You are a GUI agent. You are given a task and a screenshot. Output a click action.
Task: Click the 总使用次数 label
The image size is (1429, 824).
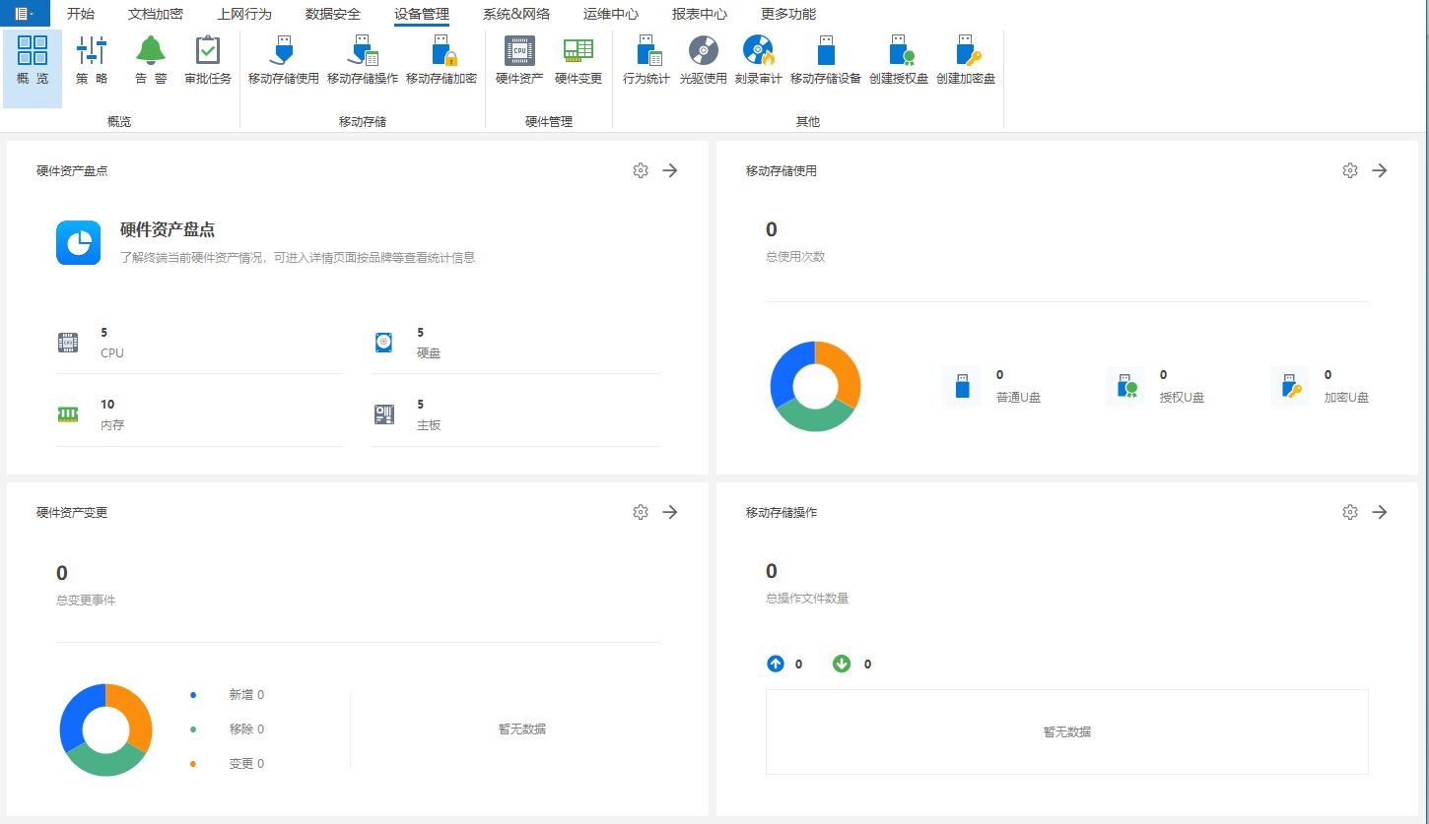click(795, 257)
